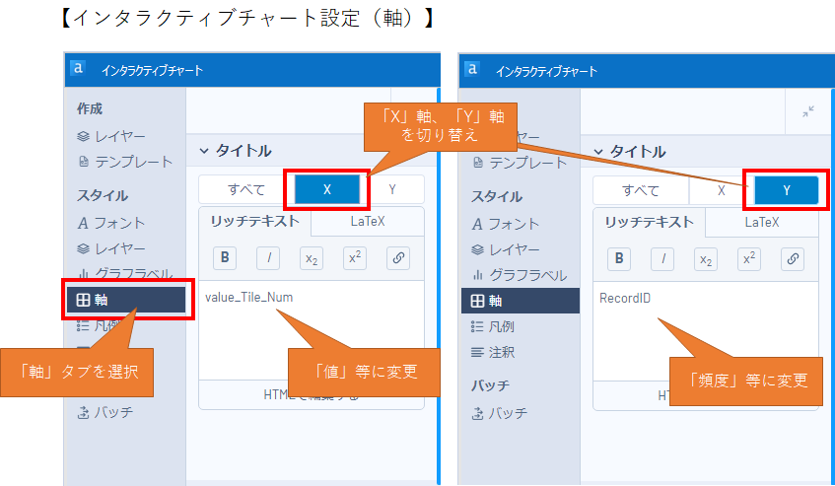Viewport: 835px width, 486px height.
Task: Click Bold button in left window
Action: tap(225, 258)
